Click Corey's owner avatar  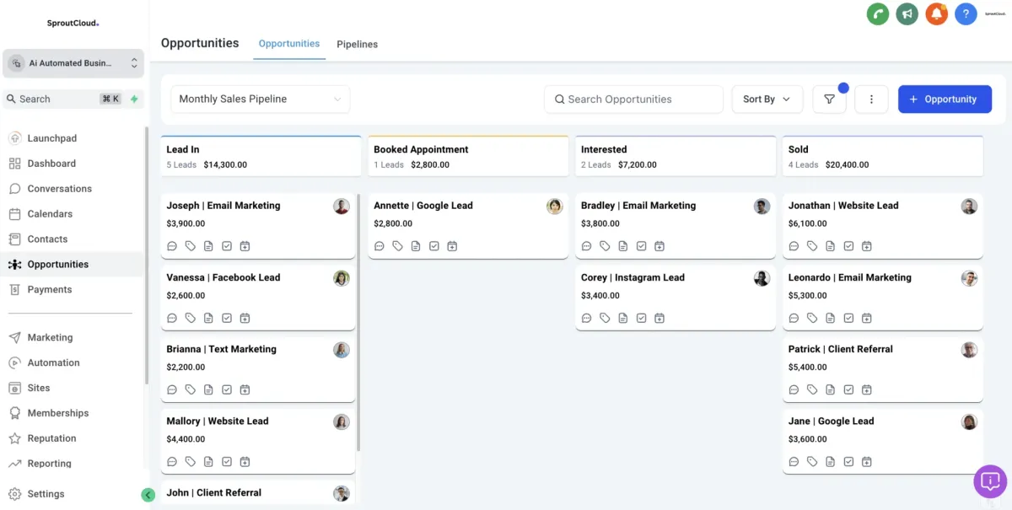(762, 278)
